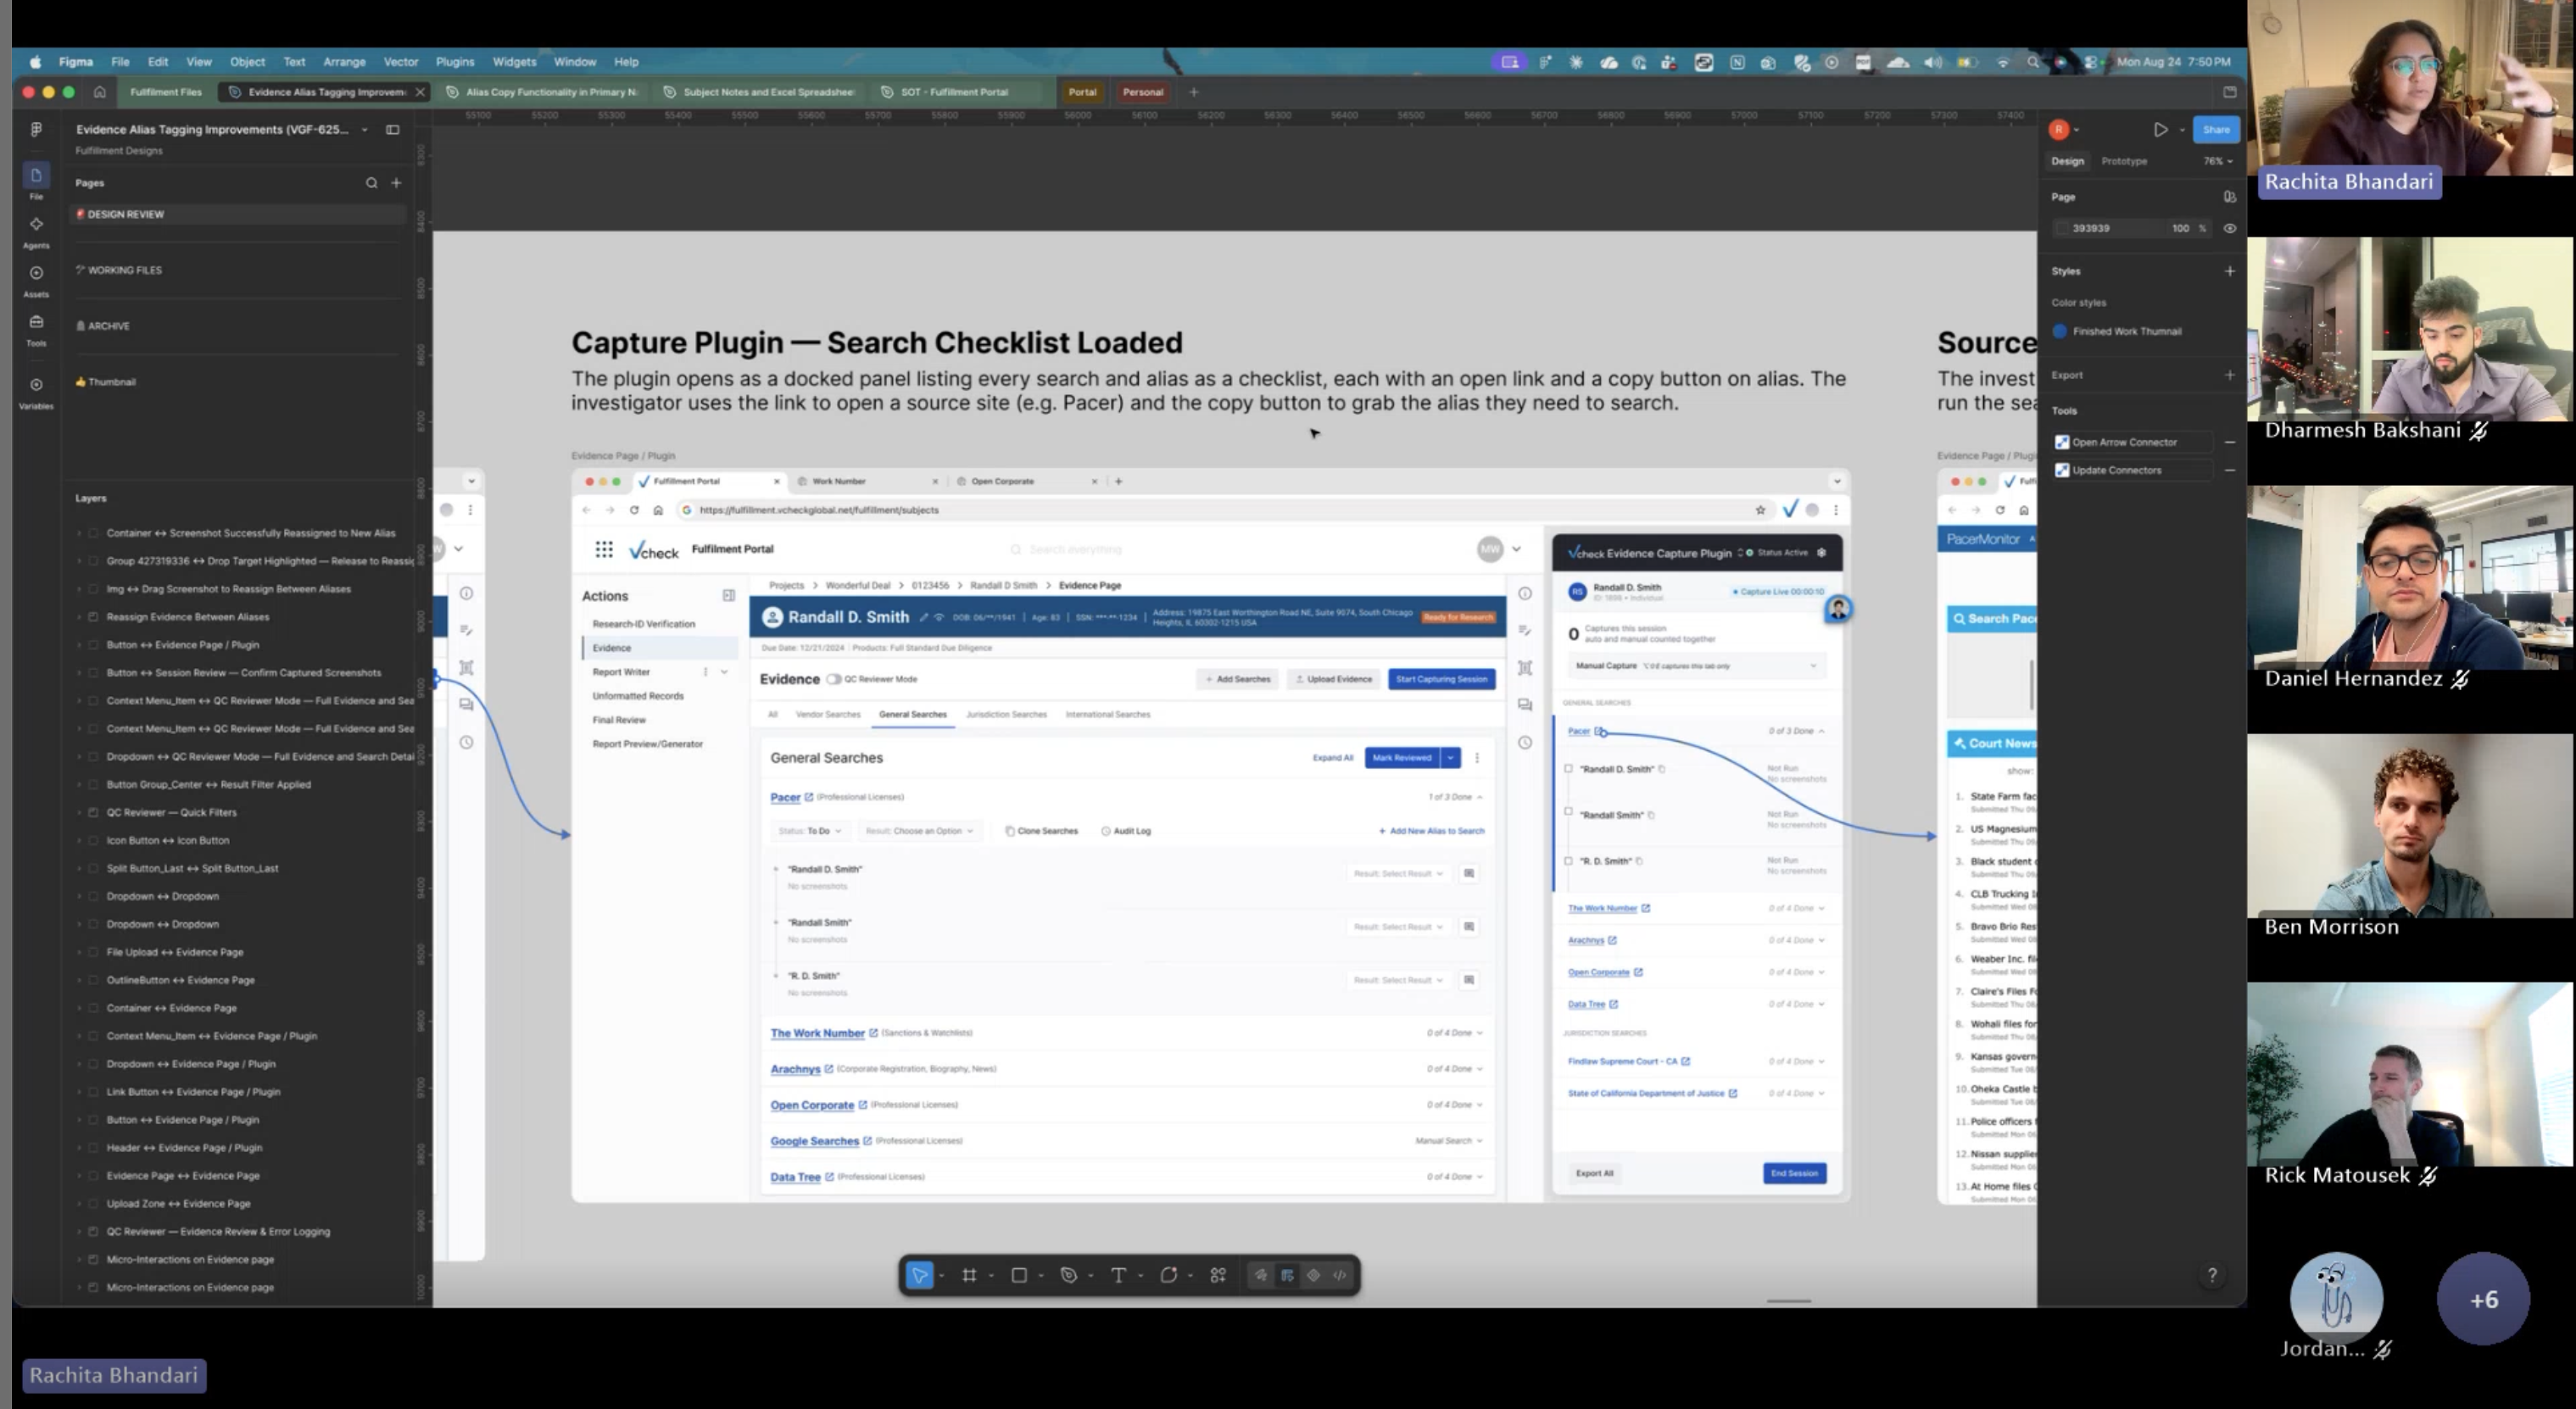This screenshot has height=1409, width=2576.
Task: Check the "Randall D. Smith" plugin checklist box
Action: (1568, 769)
